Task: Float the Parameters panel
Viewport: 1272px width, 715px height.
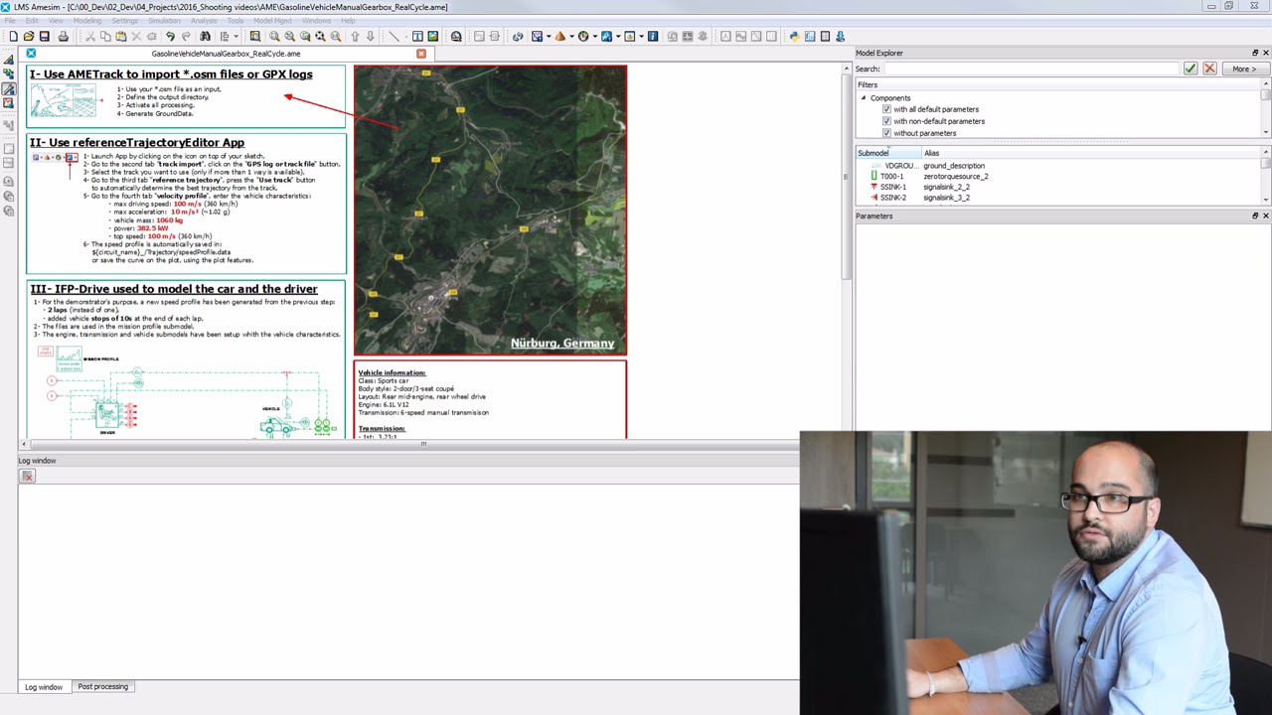Action: 1254,215
